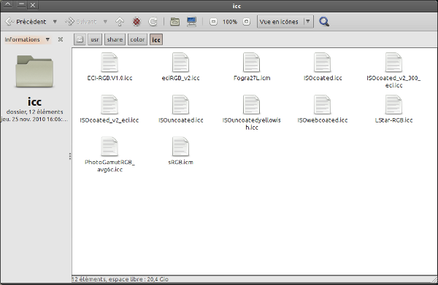The image size is (438, 285).
Task: Open the Computer icon in the toolbar
Action: pyautogui.click(x=191, y=21)
